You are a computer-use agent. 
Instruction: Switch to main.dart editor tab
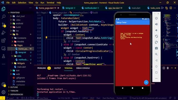click(136, 8)
